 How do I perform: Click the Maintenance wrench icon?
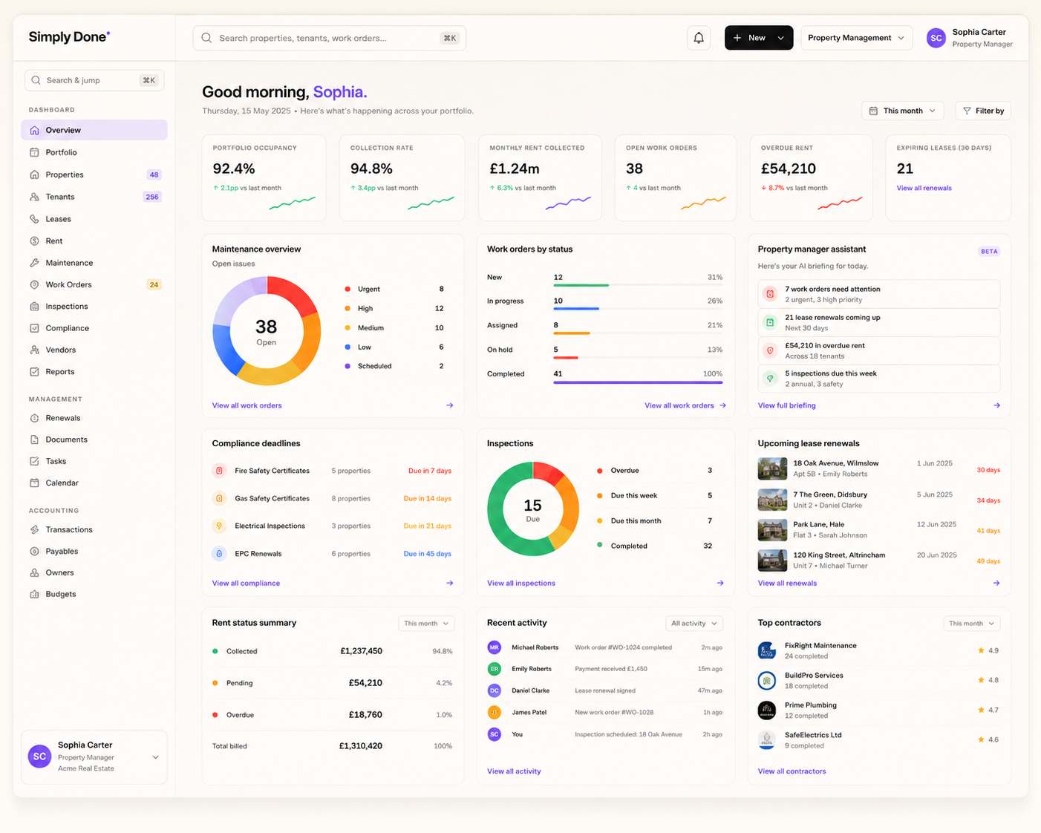tap(34, 263)
